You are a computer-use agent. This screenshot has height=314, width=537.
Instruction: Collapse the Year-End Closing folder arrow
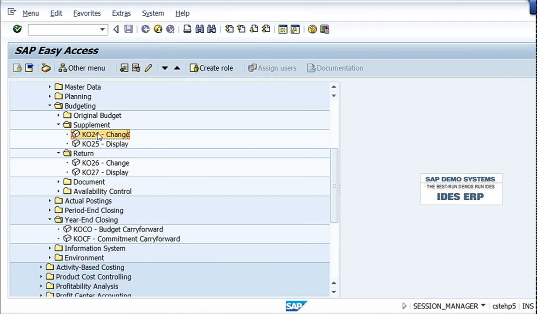(50, 220)
